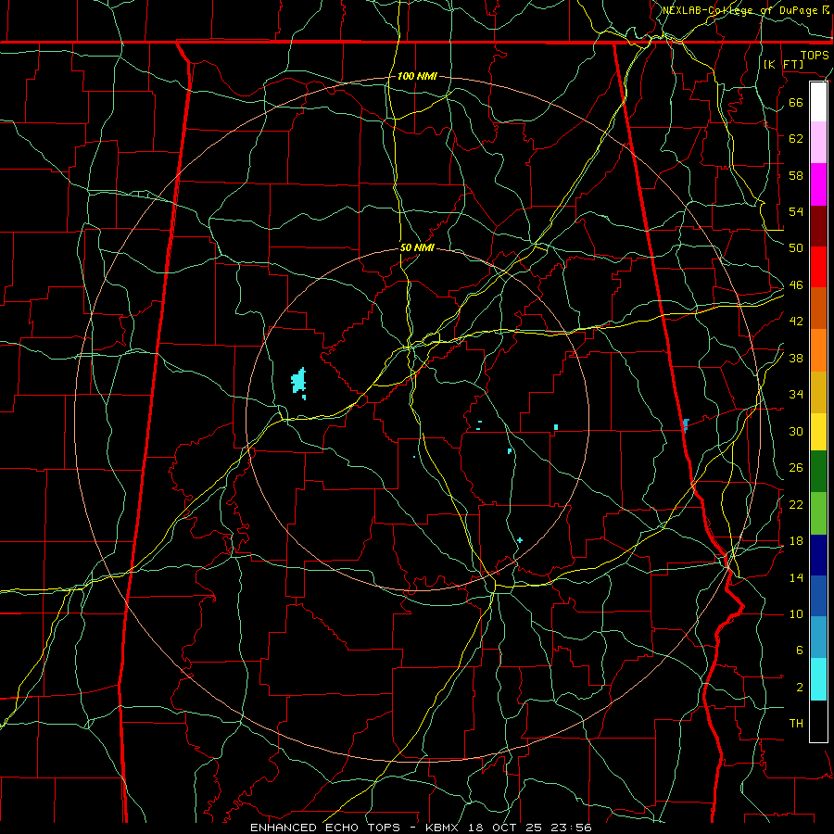Click the blue echo on the eastern state border
Viewport: 834px width, 834px height.
point(686,424)
